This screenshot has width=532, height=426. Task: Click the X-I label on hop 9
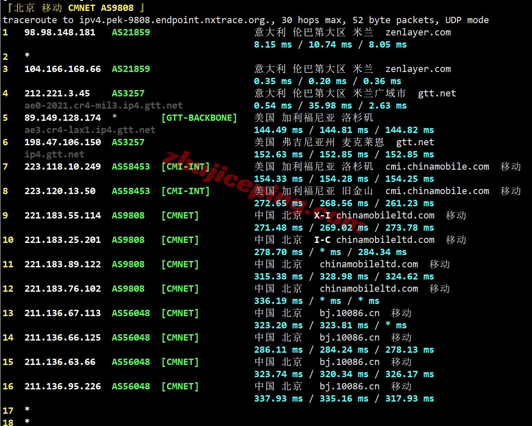point(322,216)
